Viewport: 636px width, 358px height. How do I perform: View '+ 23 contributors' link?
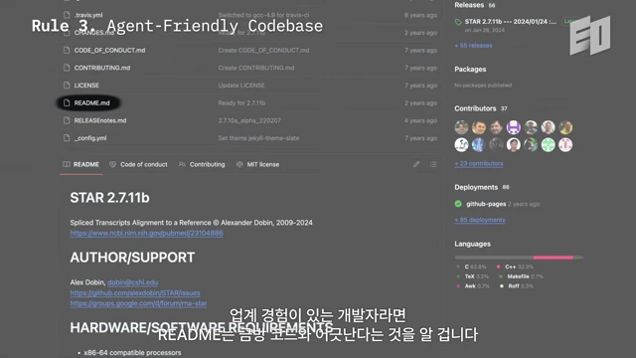[x=479, y=163]
